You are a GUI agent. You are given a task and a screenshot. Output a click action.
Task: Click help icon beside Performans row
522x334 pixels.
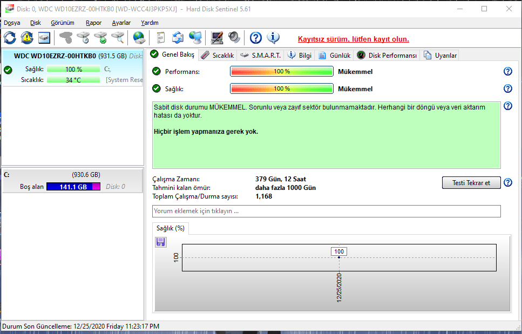tap(507, 71)
